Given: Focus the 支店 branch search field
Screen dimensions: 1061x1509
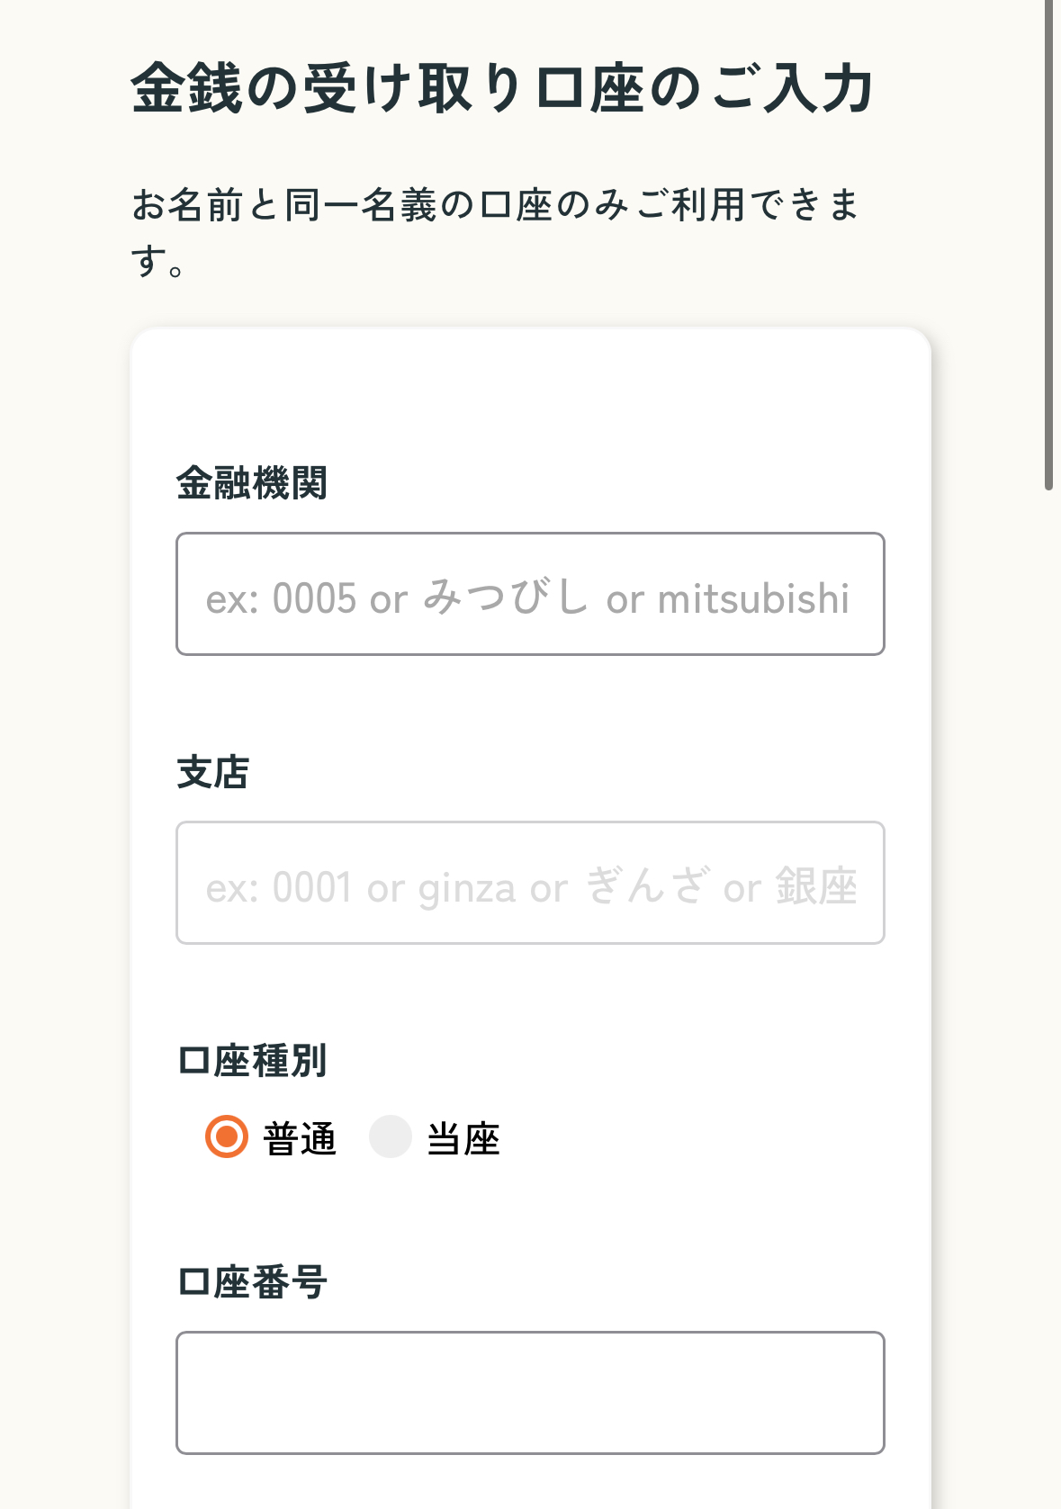Looking at the screenshot, I should point(530,883).
